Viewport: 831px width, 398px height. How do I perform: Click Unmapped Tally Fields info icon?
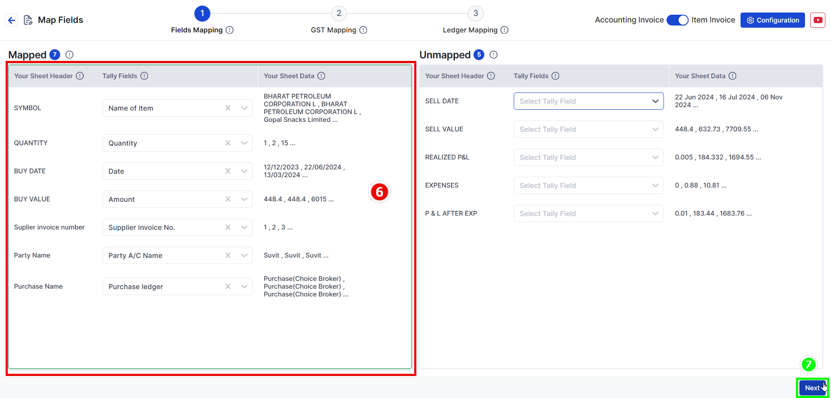[556, 76]
